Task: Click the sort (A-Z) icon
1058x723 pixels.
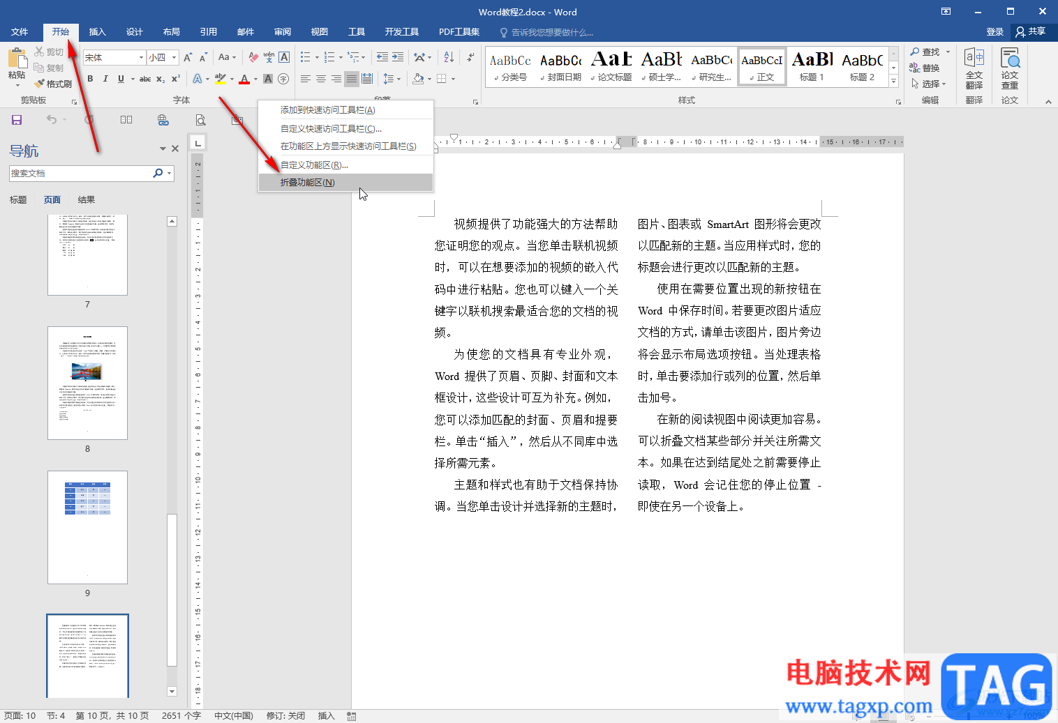Action: pos(448,57)
